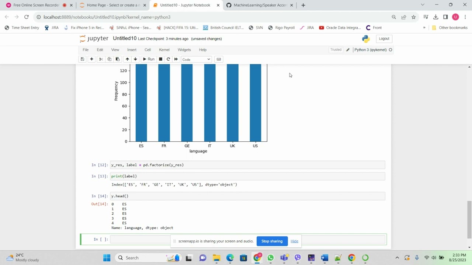This screenshot has width=472, height=265.
Task: Insert cell below with plus icon
Action: tap(91, 59)
